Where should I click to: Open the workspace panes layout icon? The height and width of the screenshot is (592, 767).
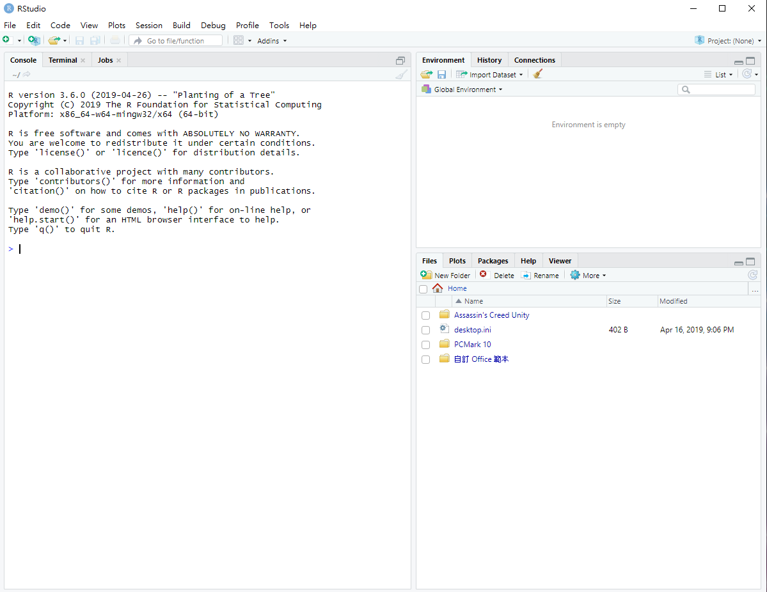pos(238,40)
